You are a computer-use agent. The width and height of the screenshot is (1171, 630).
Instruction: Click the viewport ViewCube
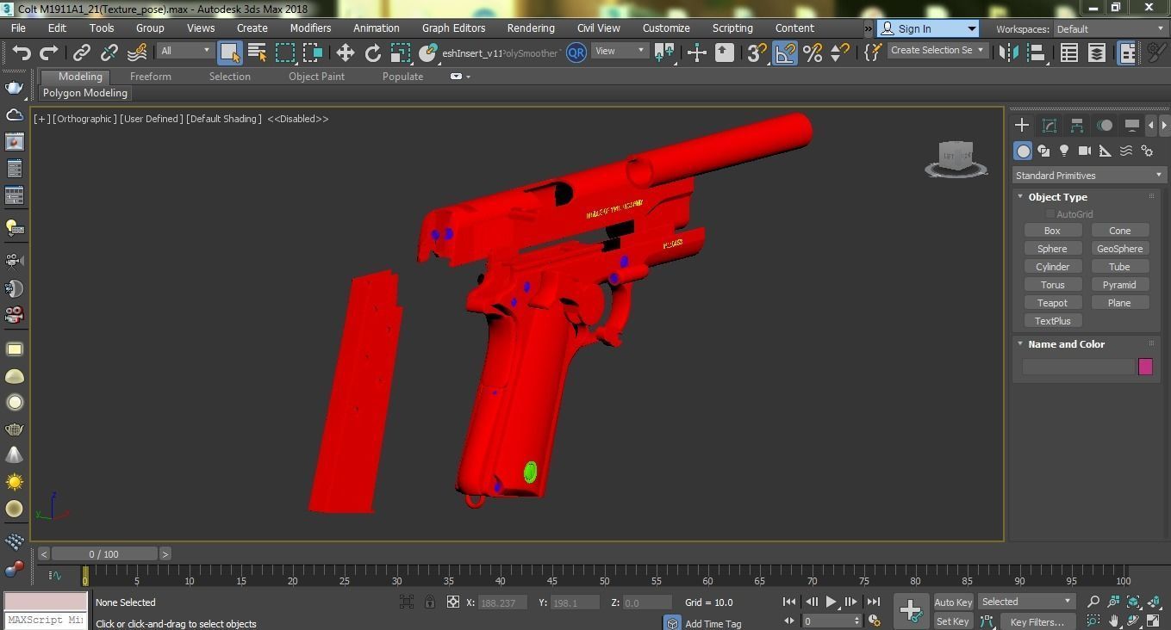956,158
